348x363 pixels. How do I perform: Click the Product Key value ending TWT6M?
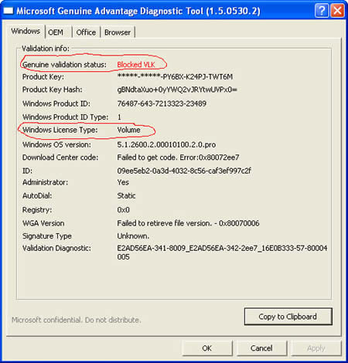tap(175, 76)
